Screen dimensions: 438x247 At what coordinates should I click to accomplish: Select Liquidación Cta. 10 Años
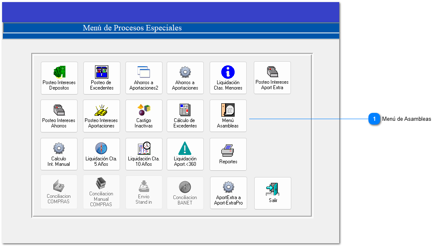click(x=144, y=154)
